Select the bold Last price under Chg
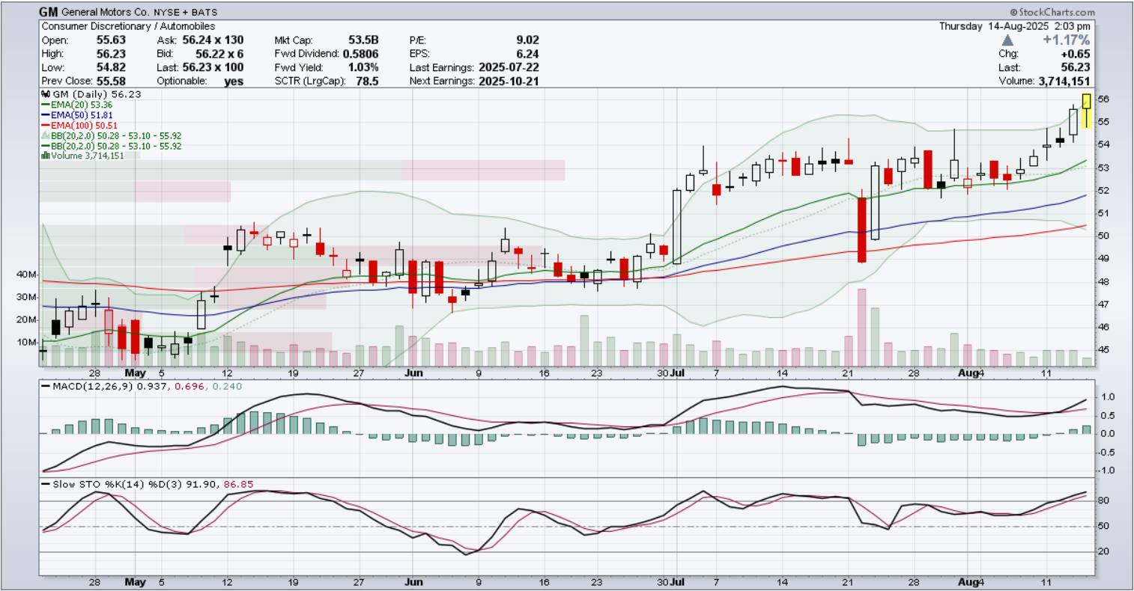Screen dimensions: 1134x591 1076,67
